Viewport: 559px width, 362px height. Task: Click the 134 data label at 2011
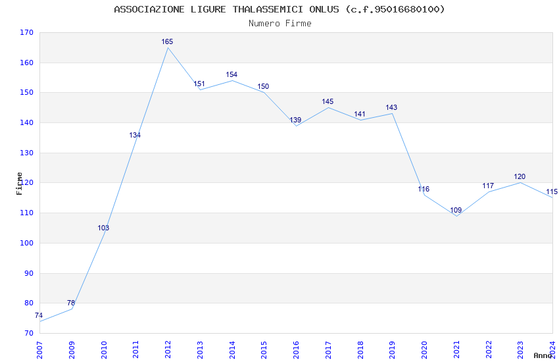click(135, 135)
